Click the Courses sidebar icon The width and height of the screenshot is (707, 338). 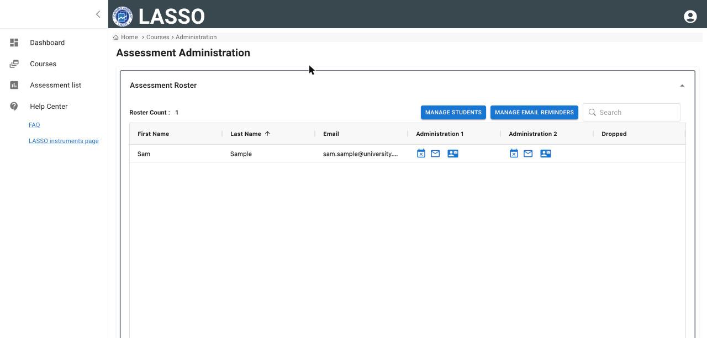point(14,64)
